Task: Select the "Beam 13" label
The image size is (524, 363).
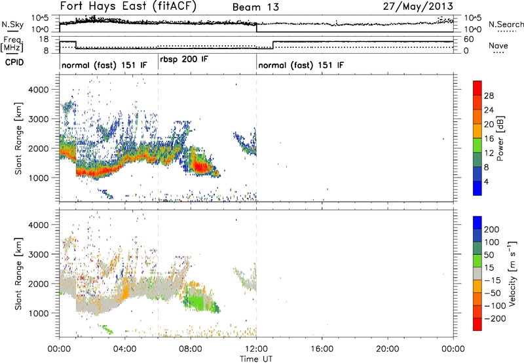Action: pyautogui.click(x=255, y=7)
